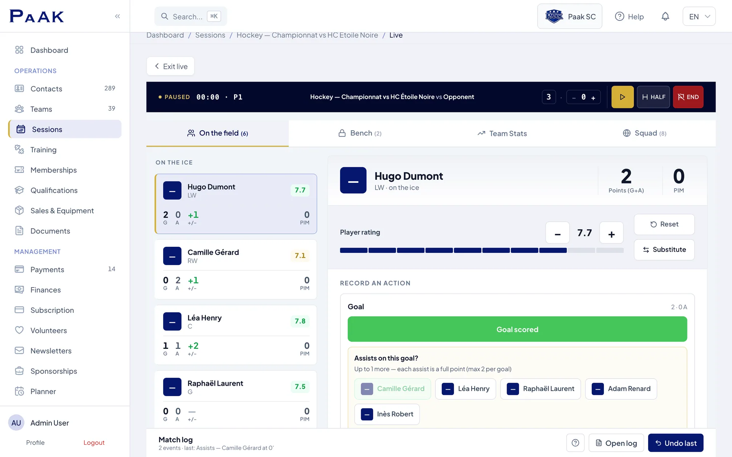Go to Dashboard breadcrumb
The image size is (732, 457).
pyautogui.click(x=165, y=35)
